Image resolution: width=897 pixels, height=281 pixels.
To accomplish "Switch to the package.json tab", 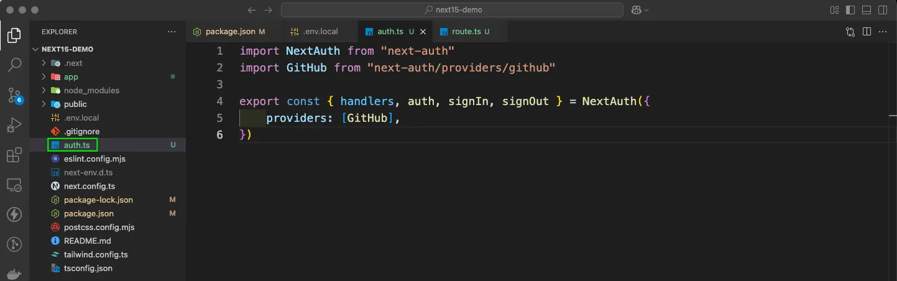I will [x=234, y=31].
